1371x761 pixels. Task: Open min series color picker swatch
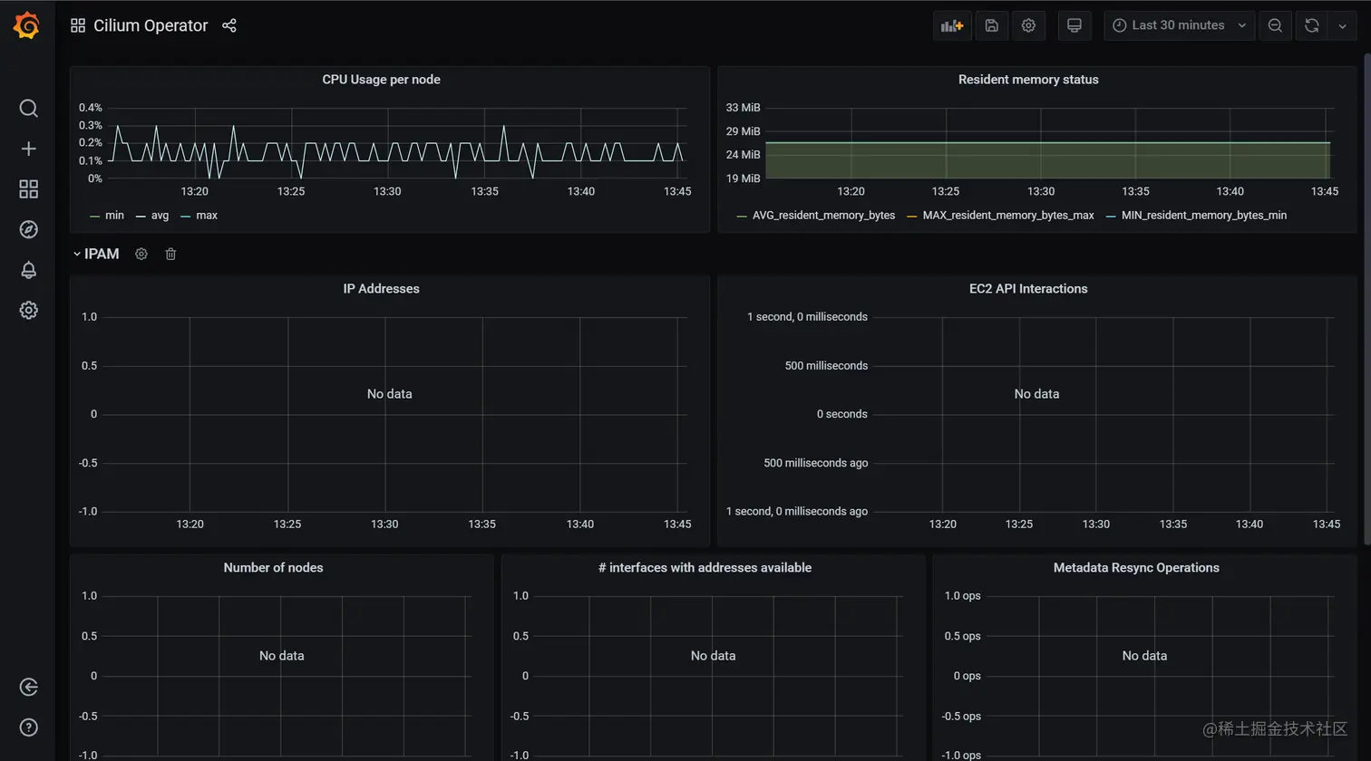click(94, 217)
